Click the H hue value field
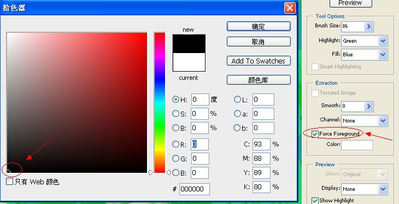Image resolution: width=399 pixels, height=204 pixels. click(200, 100)
